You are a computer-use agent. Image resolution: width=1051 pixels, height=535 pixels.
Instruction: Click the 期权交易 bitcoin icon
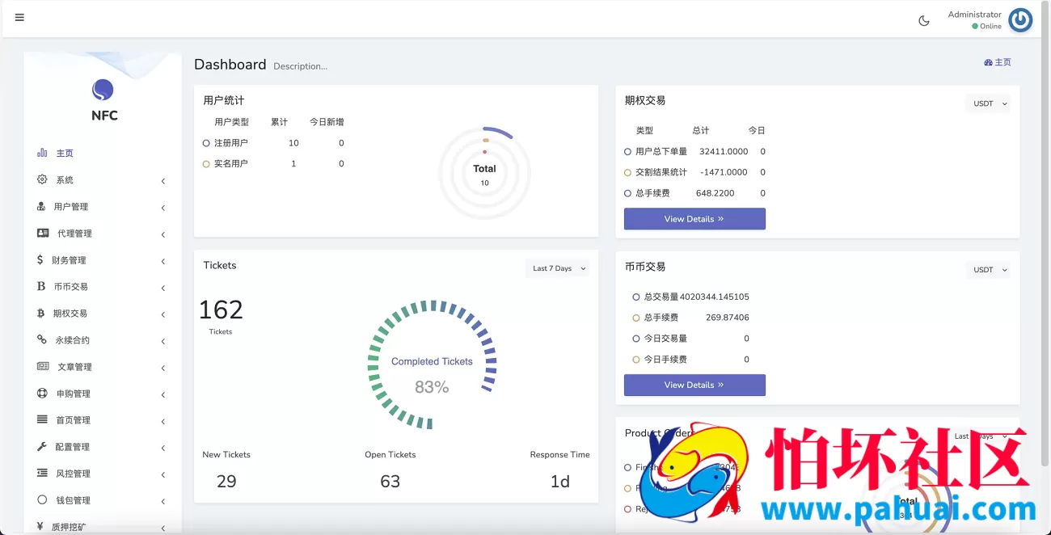point(40,313)
